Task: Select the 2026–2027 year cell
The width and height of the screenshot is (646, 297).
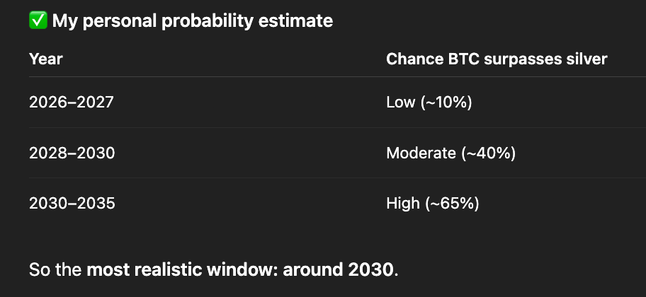Action: pos(72,103)
